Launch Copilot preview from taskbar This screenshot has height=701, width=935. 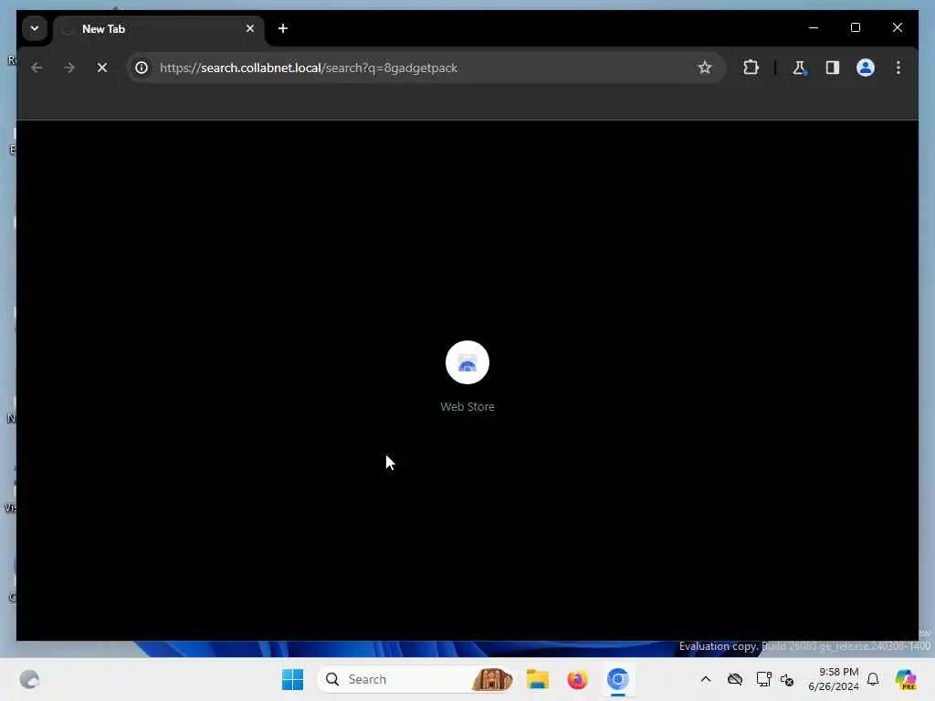(x=906, y=679)
